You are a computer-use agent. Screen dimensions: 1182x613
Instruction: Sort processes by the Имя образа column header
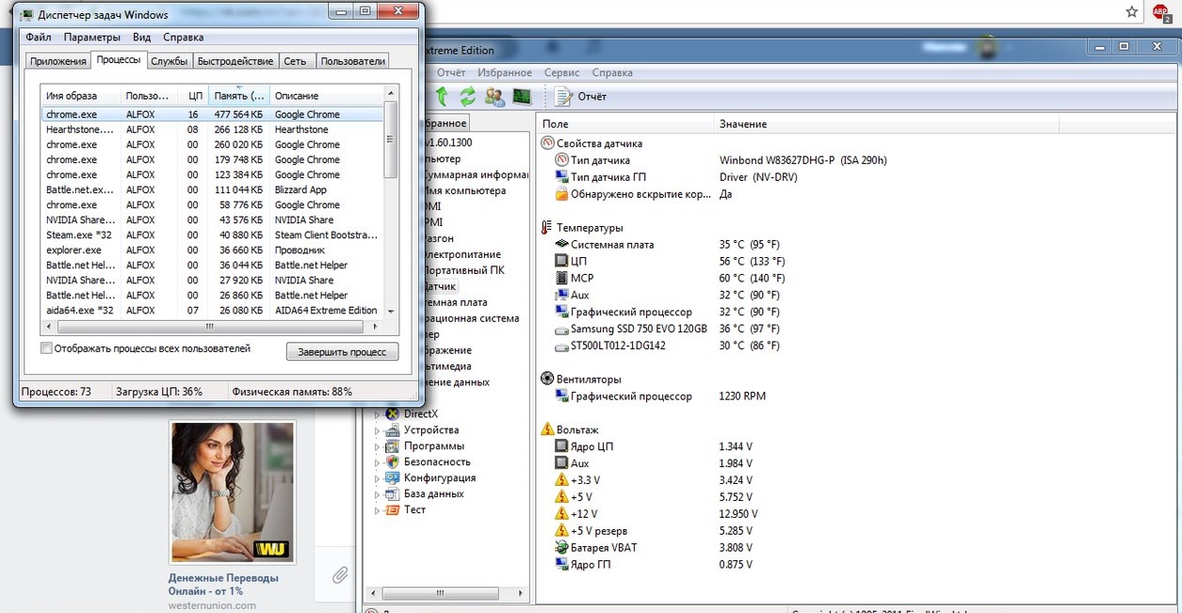coord(81,95)
